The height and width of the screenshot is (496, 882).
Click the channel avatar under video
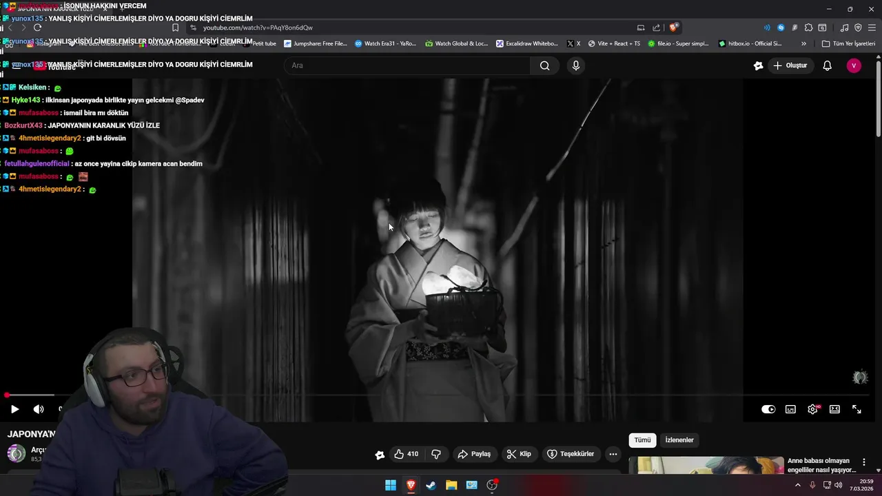16,453
